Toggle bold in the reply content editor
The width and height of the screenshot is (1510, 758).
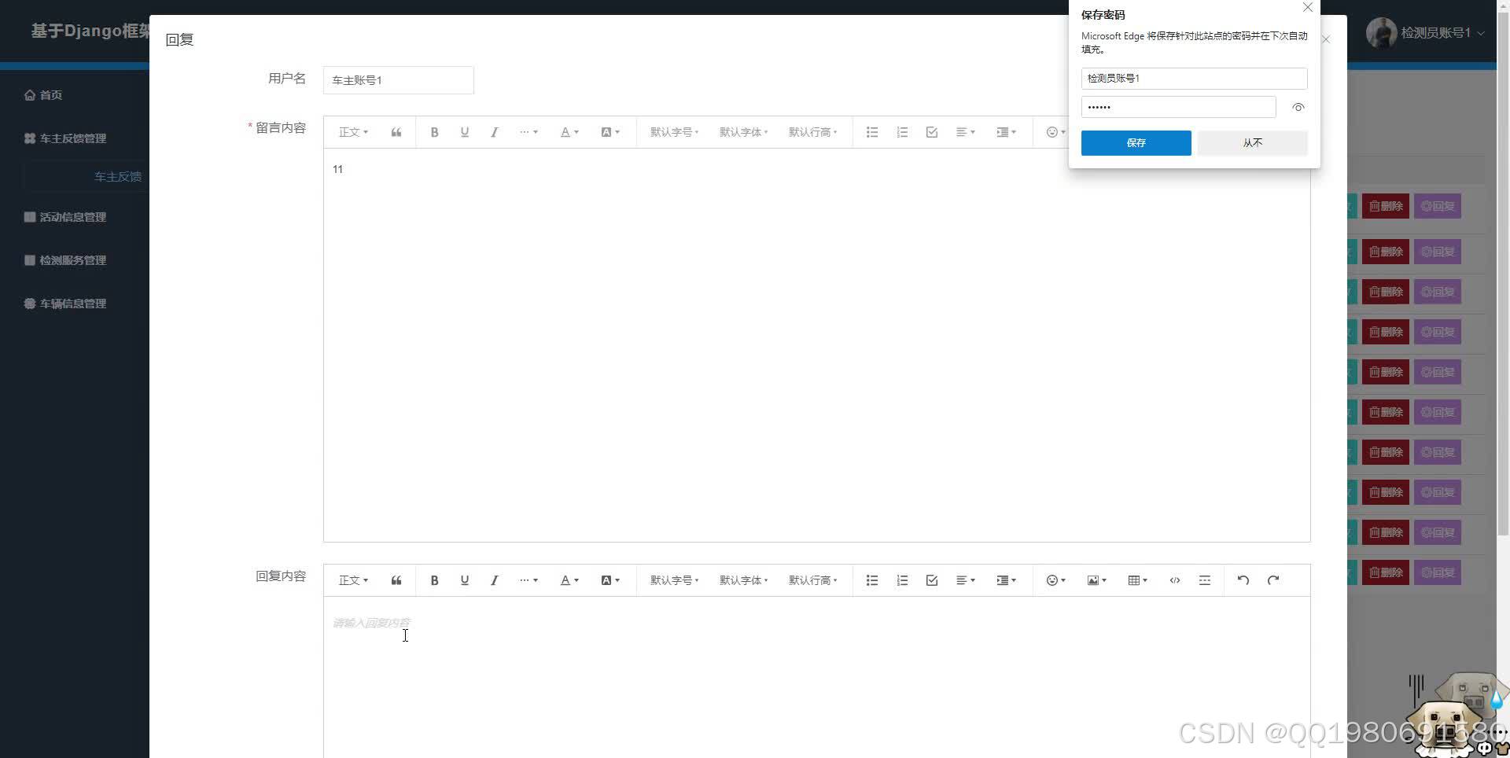[434, 580]
